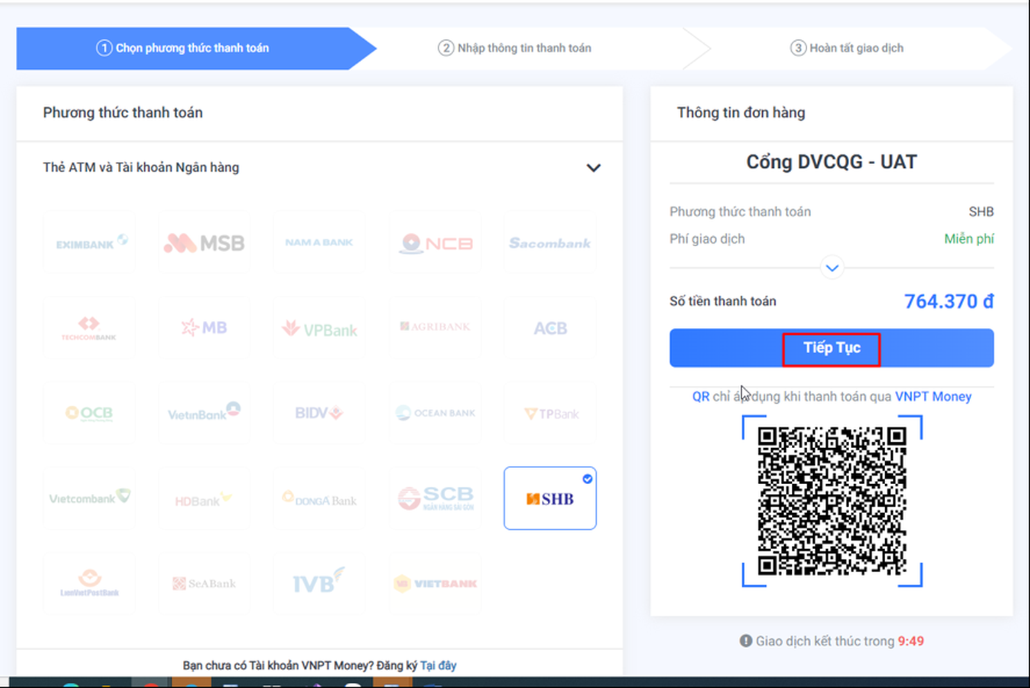Go to step 3 complete transaction tab
The image size is (1030, 688).
847,48
